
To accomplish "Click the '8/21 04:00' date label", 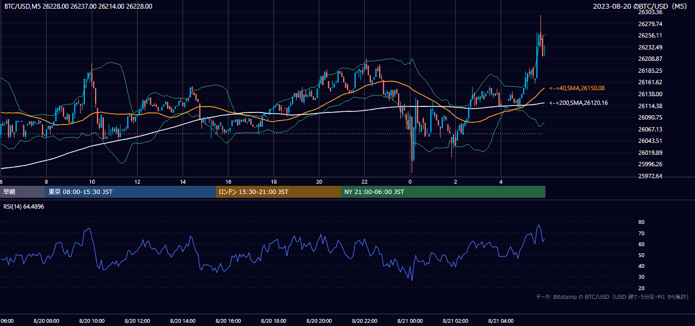I will click(x=501, y=321).
